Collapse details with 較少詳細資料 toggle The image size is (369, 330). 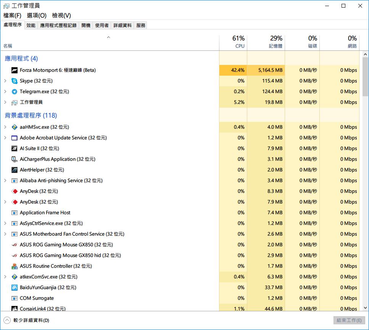pos(26,320)
